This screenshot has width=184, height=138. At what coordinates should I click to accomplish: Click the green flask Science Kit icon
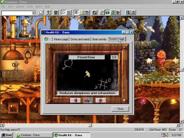tap(113, 12)
